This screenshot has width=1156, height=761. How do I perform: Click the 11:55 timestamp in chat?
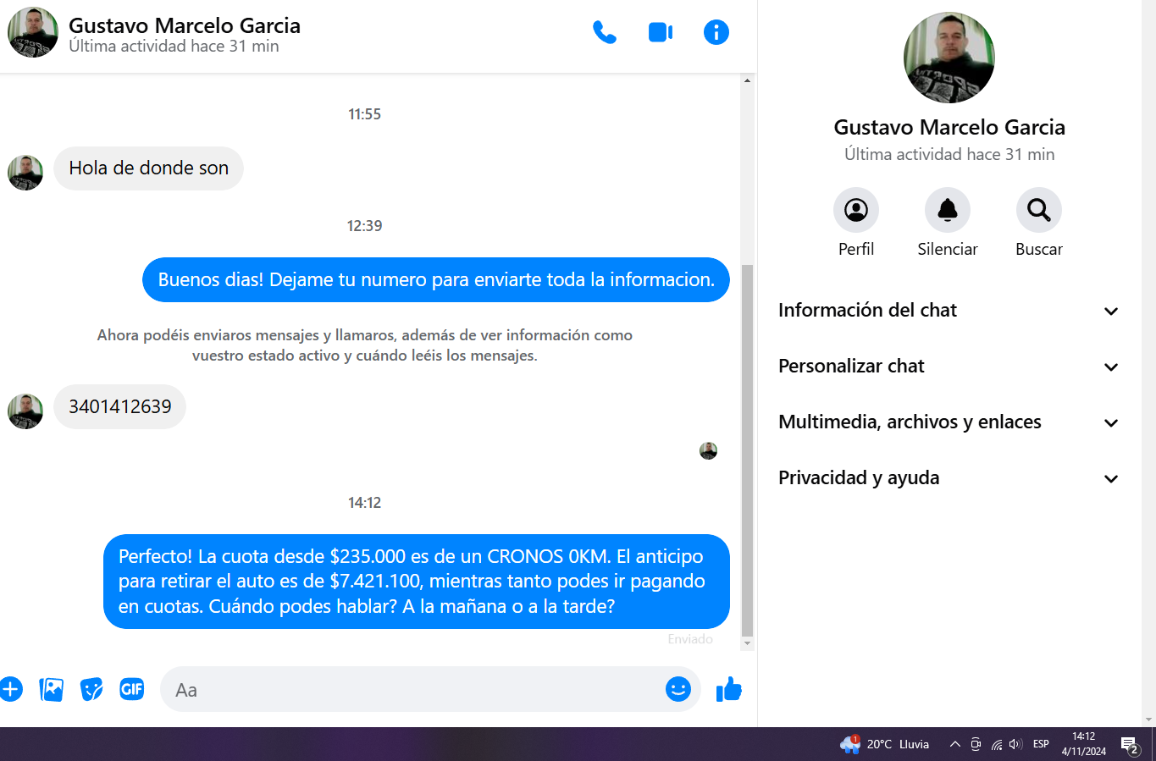click(x=365, y=114)
